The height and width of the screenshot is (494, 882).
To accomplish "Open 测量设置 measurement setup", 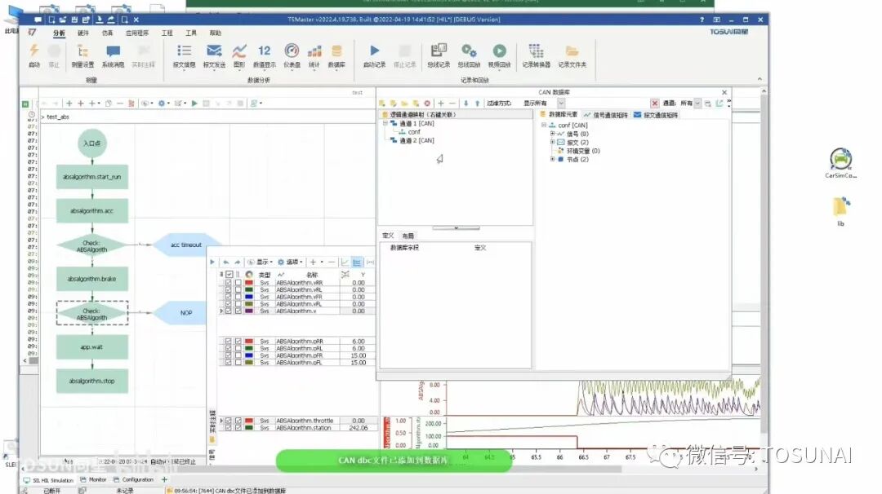I will (x=82, y=55).
